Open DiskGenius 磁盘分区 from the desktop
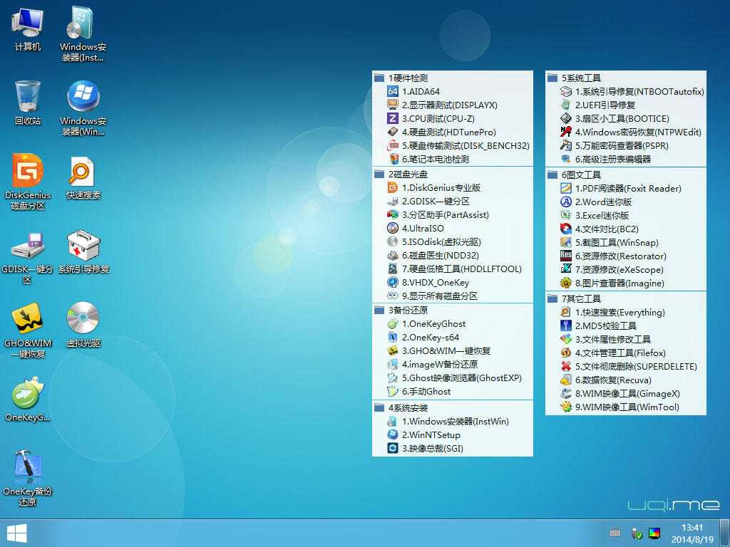730x547 pixels. tap(26, 179)
